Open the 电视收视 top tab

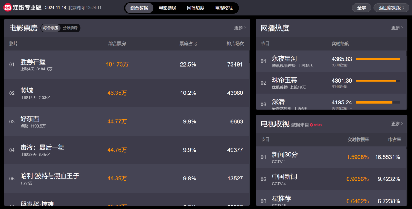(224, 8)
